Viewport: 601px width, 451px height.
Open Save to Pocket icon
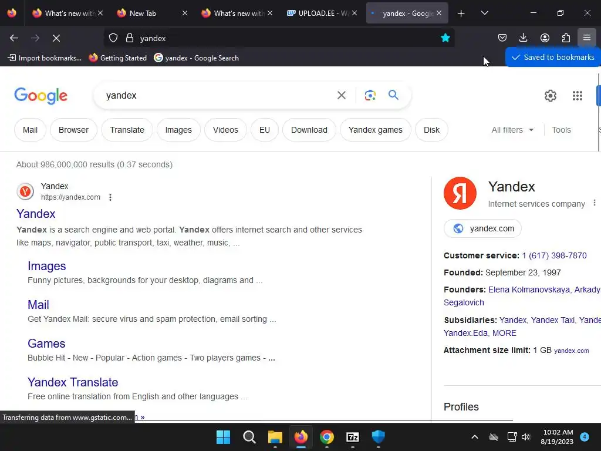[502, 38]
